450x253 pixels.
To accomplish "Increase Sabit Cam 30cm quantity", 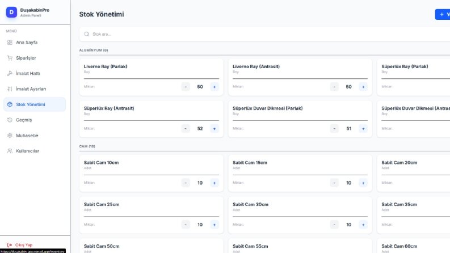I will point(363,225).
